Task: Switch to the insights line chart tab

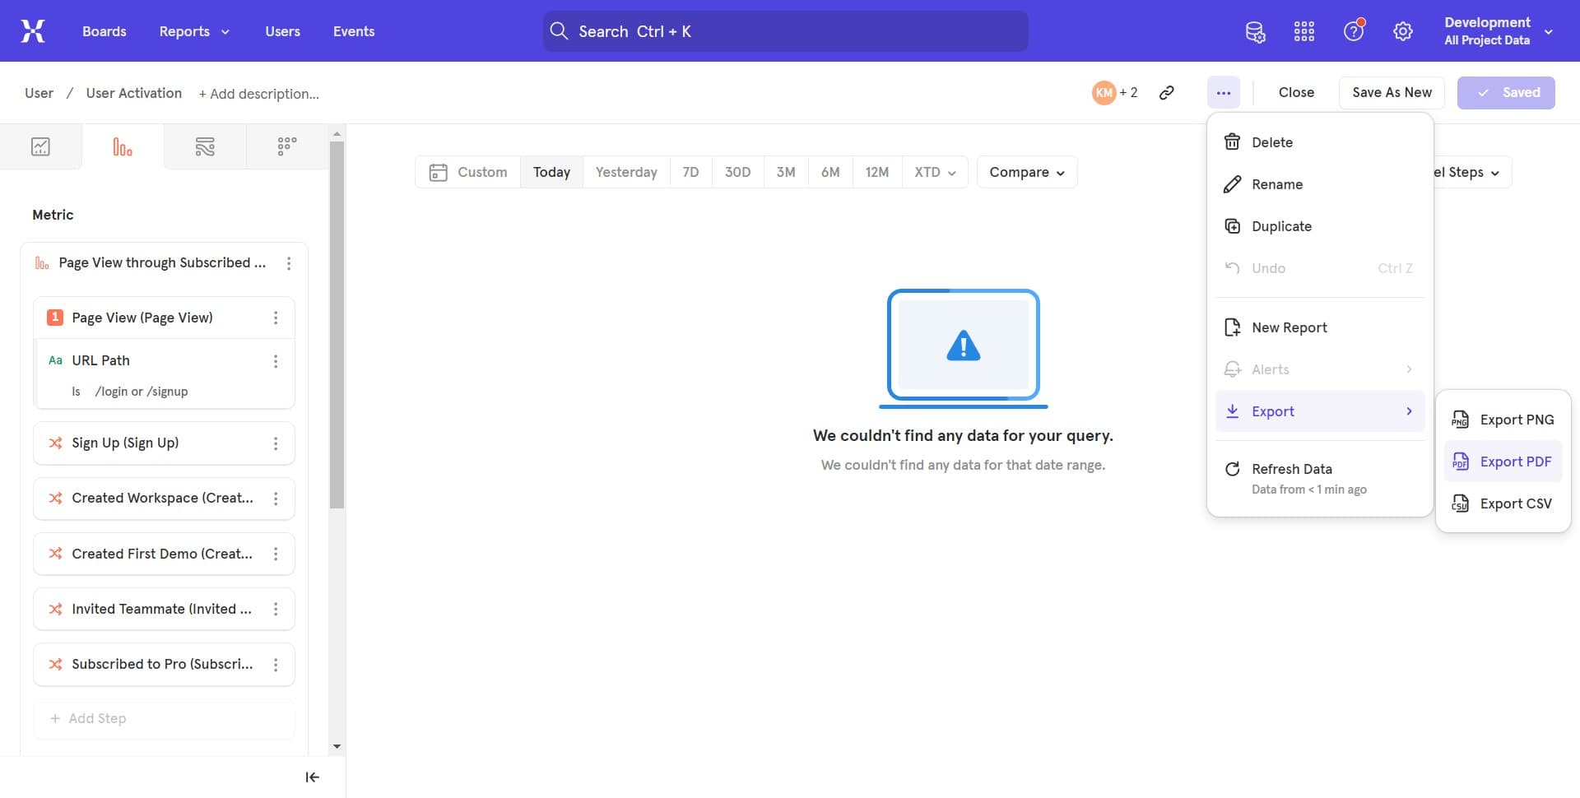Action: (x=40, y=147)
